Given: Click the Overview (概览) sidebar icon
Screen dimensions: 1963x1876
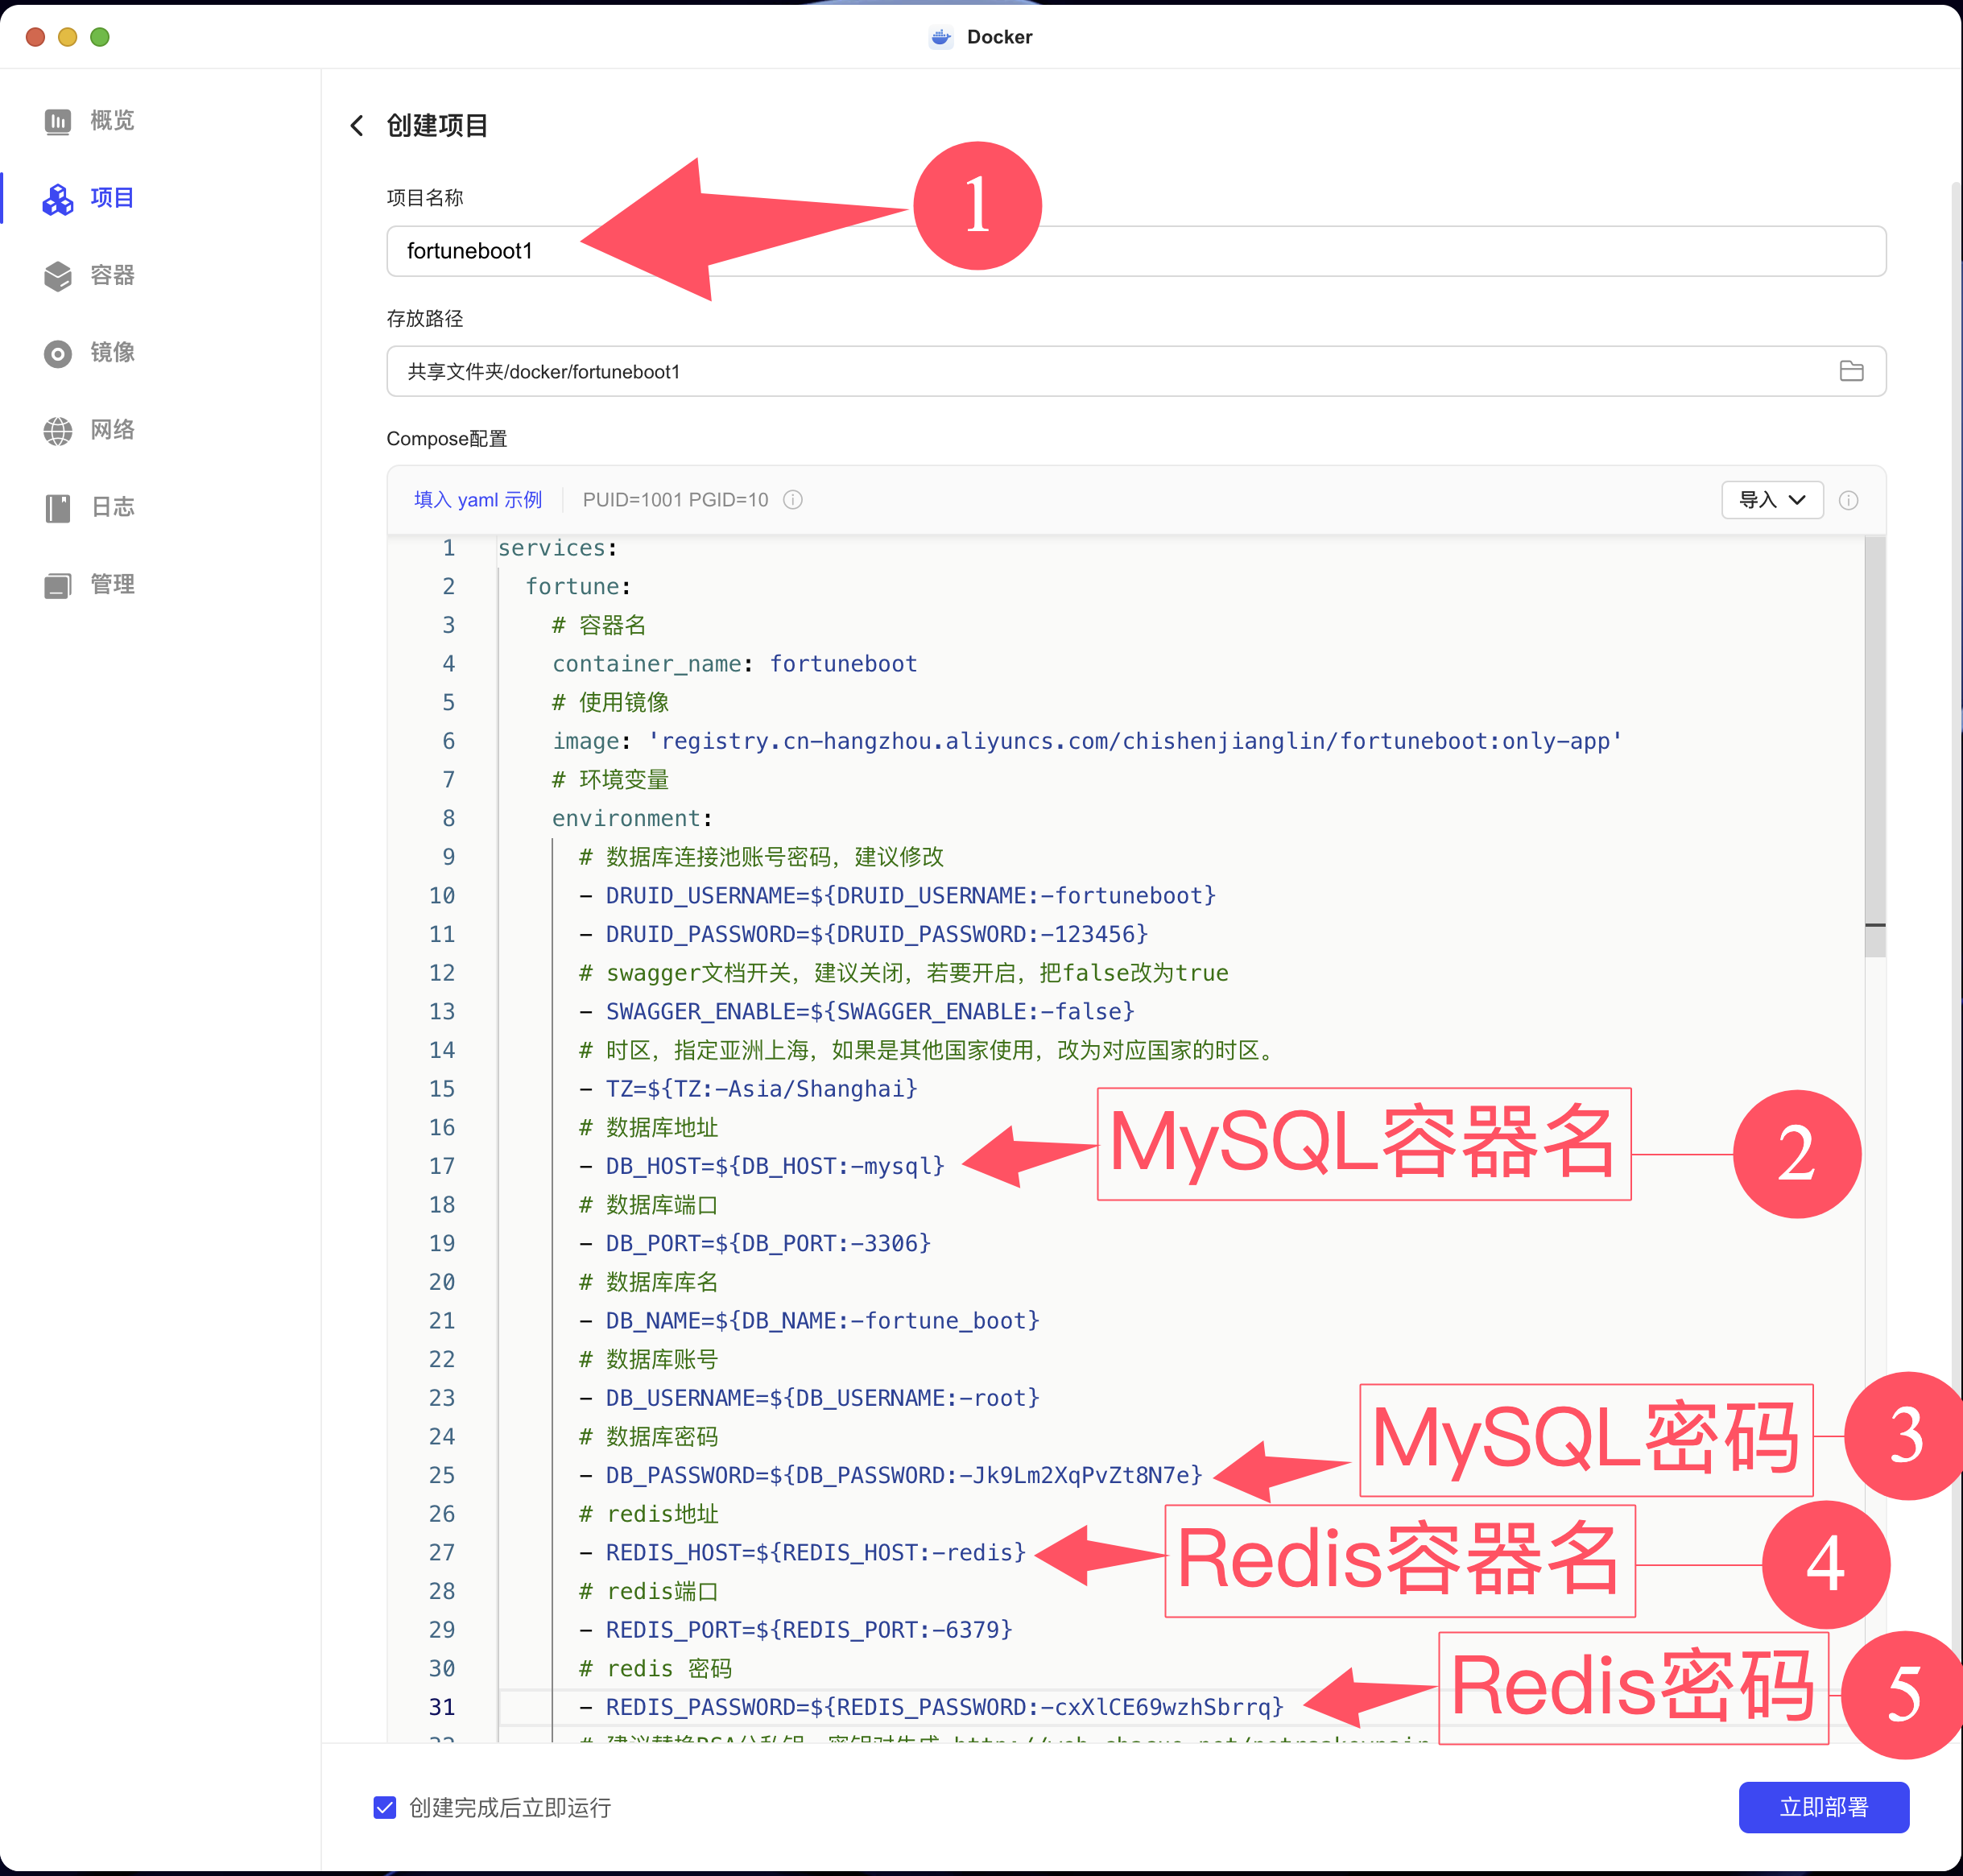Looking at the screenshot, I should pos(58,121).
